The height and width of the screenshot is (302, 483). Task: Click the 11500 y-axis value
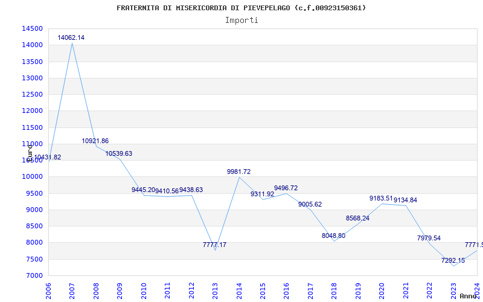[x=32, y=127]
